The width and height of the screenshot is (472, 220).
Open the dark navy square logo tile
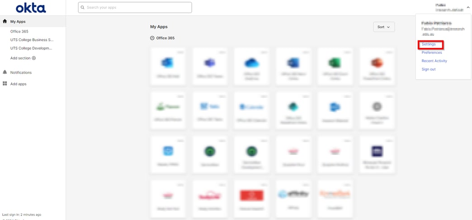pyautogui.click(x=377, y=154)
